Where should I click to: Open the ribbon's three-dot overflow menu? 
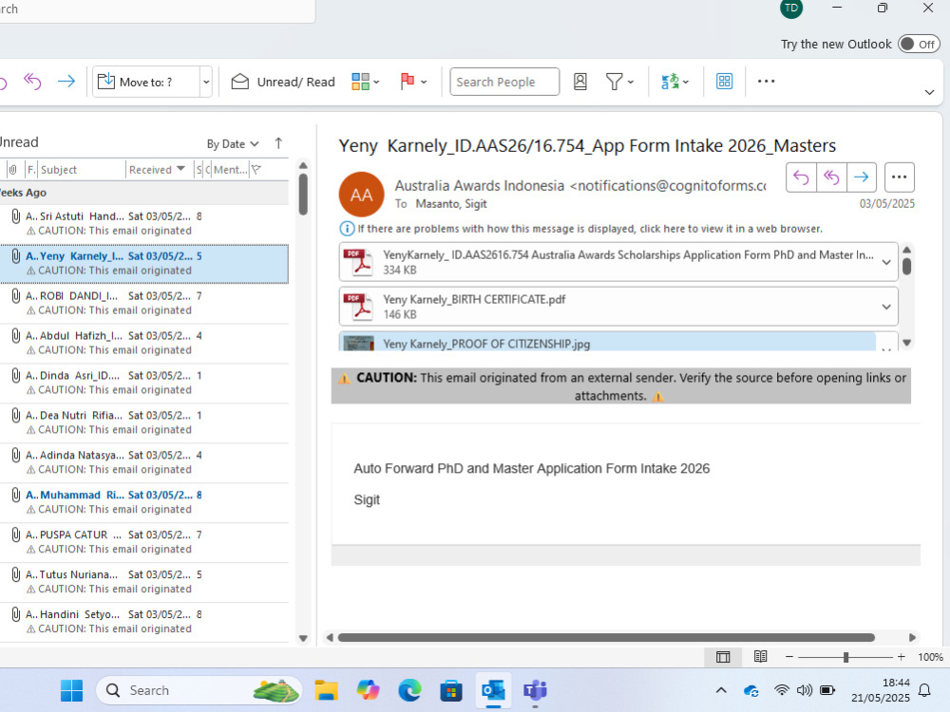click(766, 81)
